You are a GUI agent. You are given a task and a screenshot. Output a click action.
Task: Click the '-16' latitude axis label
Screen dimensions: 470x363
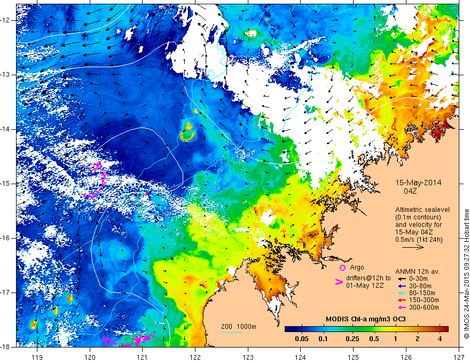(6, 238)
